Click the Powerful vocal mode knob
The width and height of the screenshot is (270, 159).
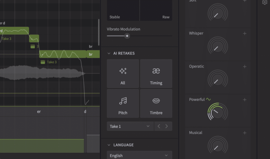(x=218, y=113)
